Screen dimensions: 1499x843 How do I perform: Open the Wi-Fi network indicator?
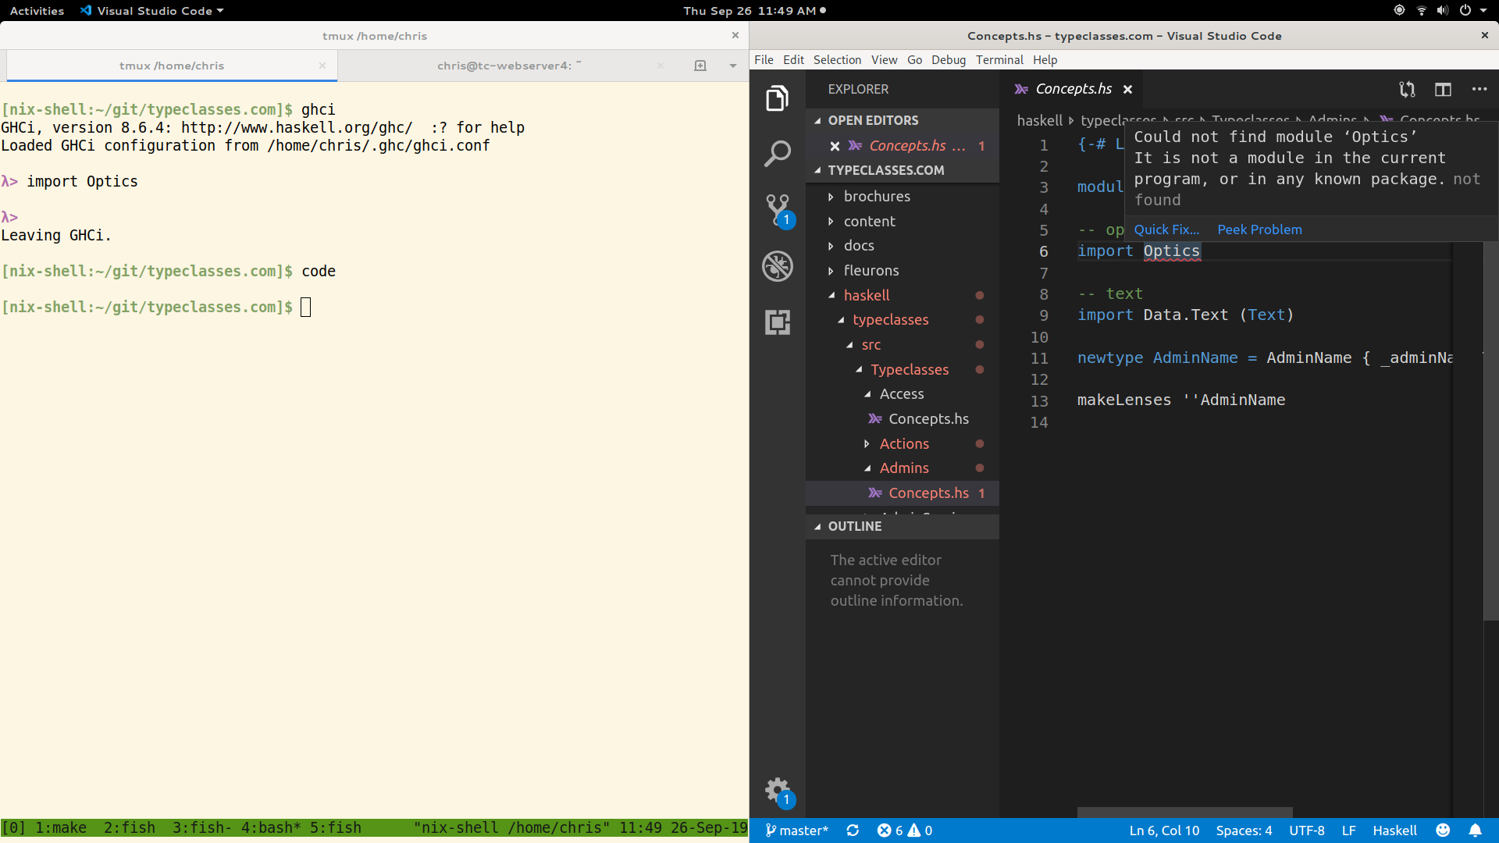[1421, 10]
